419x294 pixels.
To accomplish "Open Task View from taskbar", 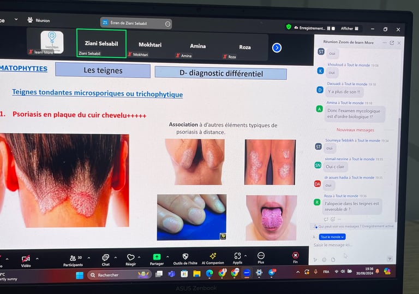I will pyautogui.click(x=159, y=274).
